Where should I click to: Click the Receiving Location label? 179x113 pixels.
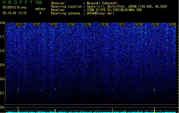coord(66,6)
